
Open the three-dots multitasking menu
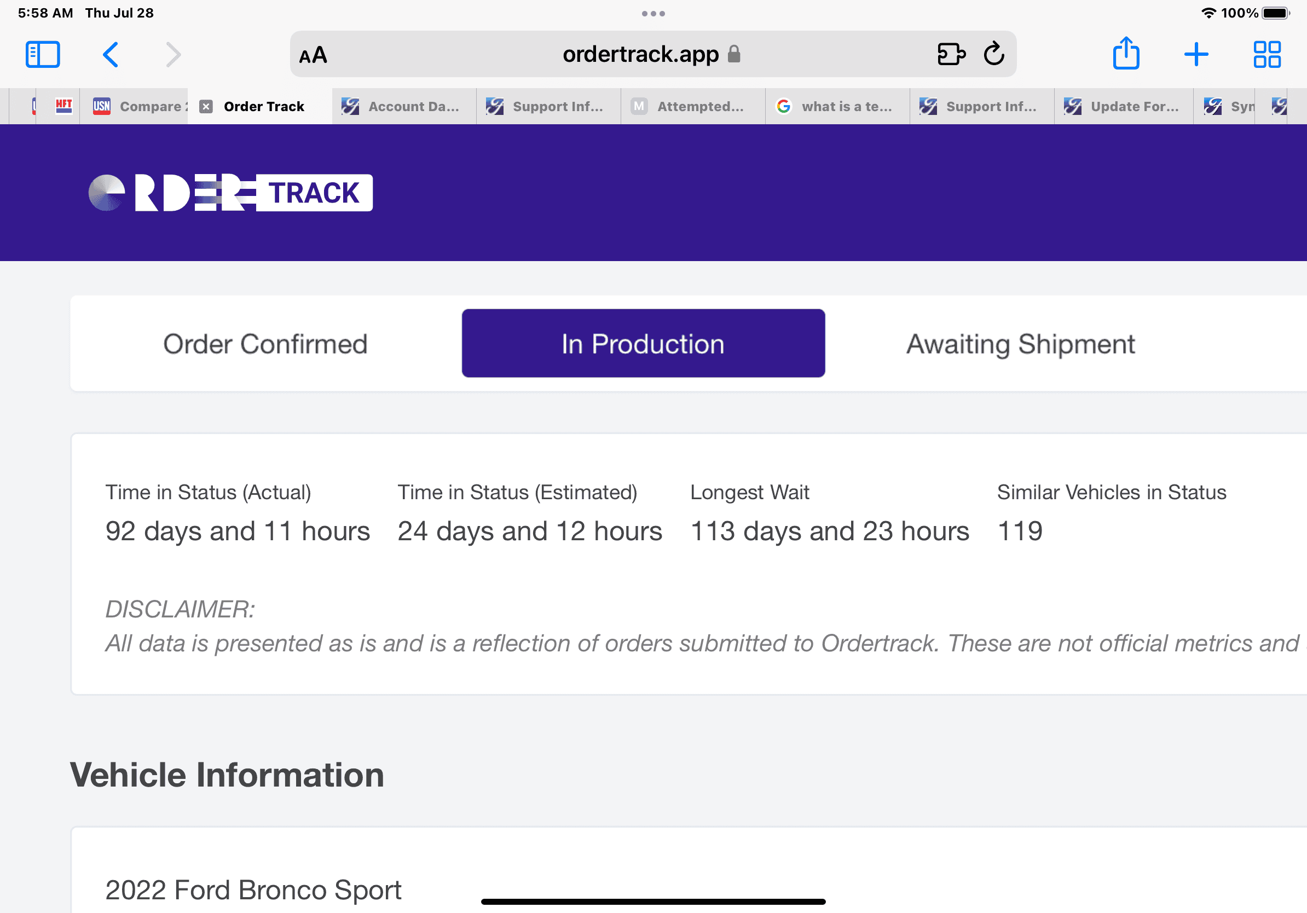(653, 14)
